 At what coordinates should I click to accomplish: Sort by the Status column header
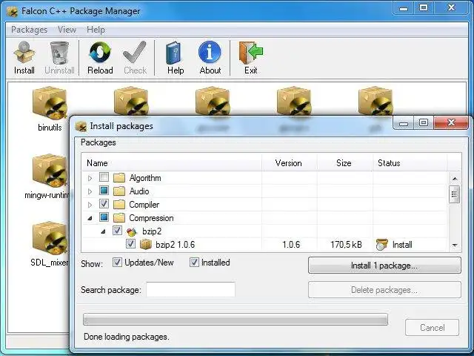tap(410, 163)
